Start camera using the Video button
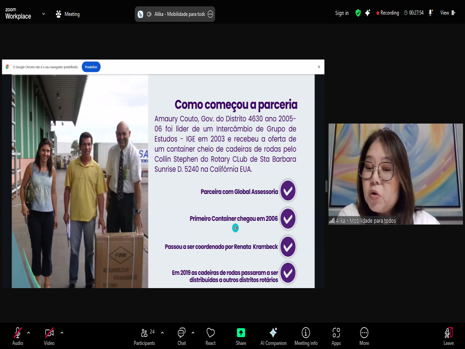Viewport: 465px width, 349px height. [49, 336]
